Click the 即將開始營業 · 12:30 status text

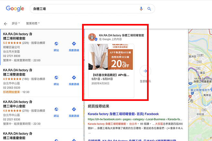(16, 92)
